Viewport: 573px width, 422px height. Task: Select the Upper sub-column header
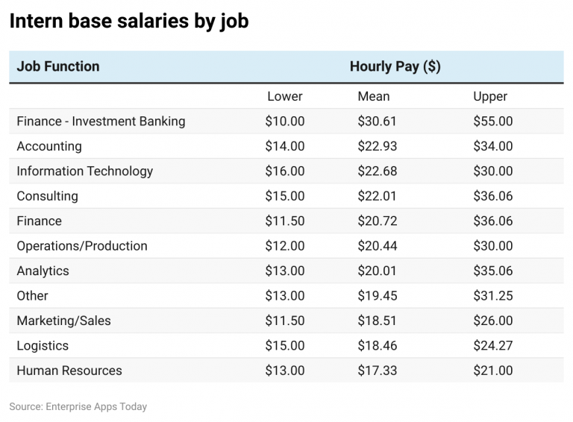point(490,96)
